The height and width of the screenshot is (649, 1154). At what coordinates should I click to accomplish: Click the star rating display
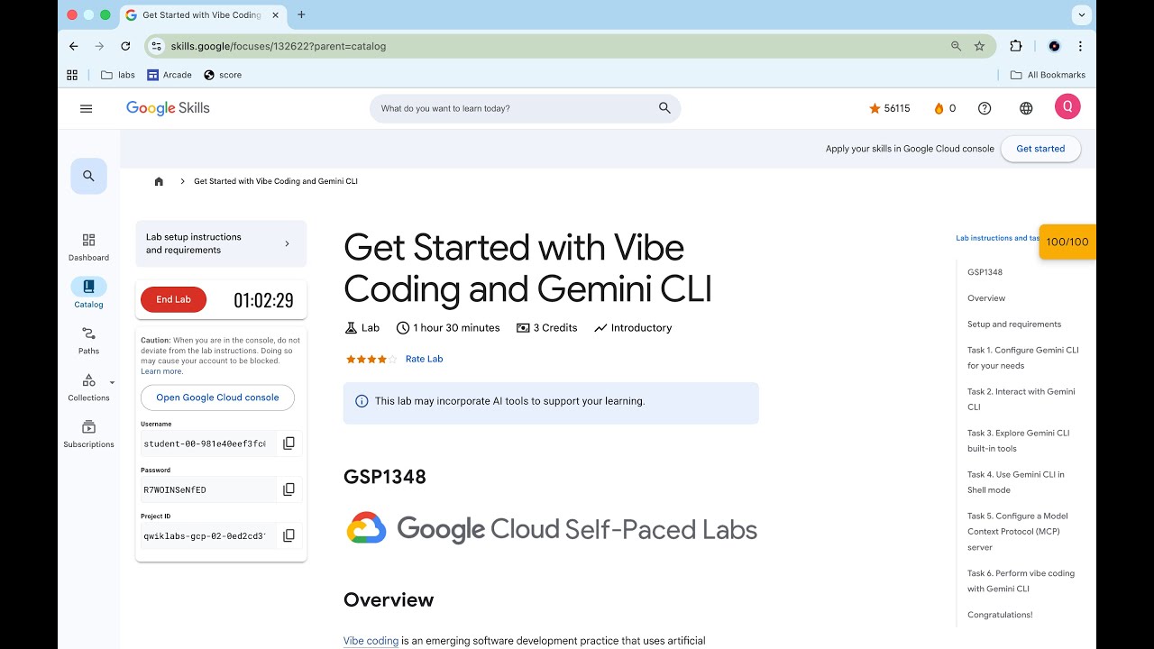pos(371,359)
